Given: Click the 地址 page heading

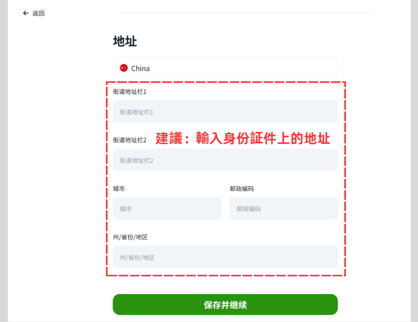Looking at the screenshot, I should click(x=125, y=41).
